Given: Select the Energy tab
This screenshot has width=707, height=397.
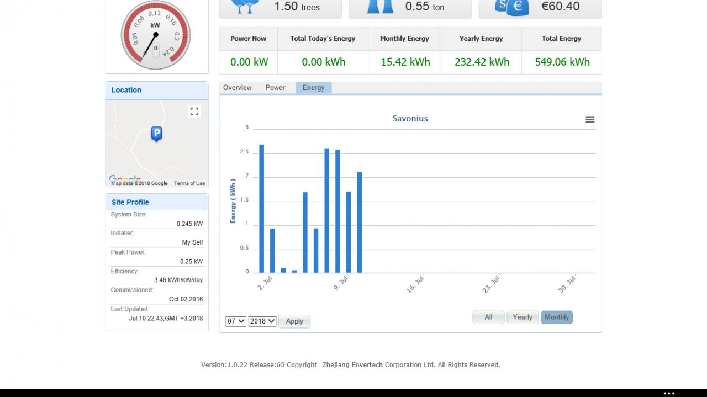Looking at the screenshot, I should (313, 88).
